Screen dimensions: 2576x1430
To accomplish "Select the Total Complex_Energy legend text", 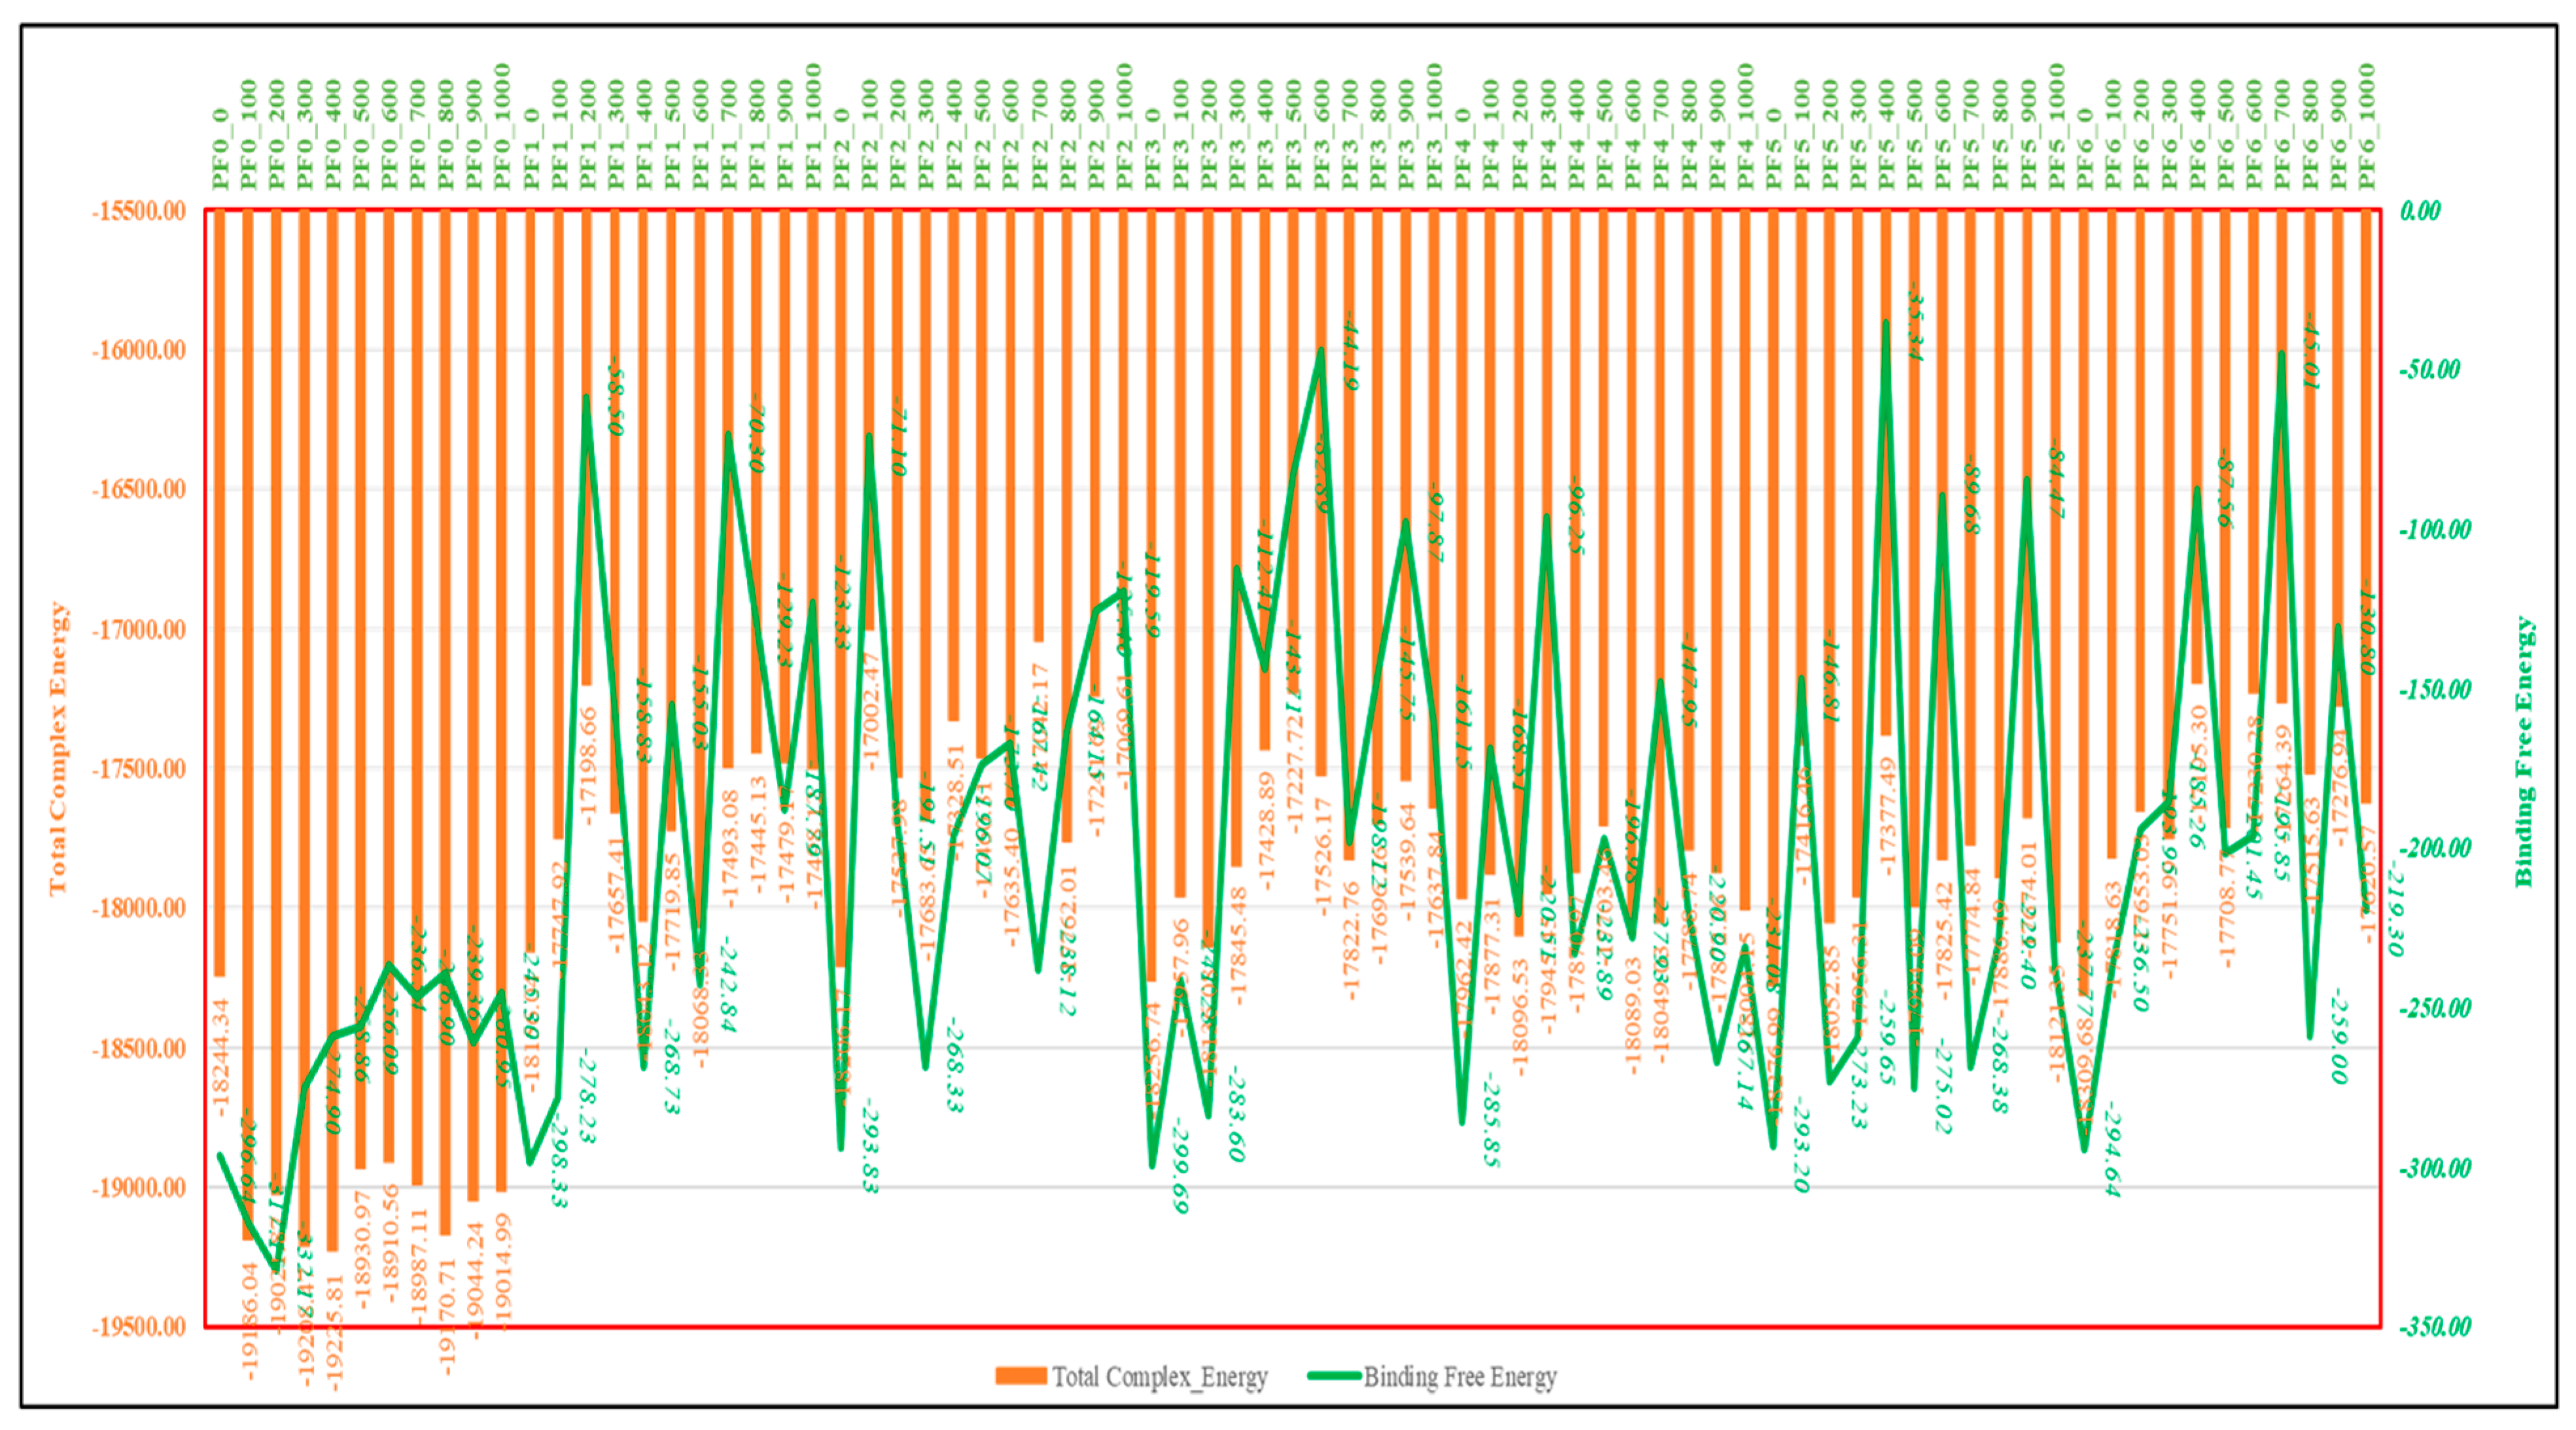I will (1159, 1377).
